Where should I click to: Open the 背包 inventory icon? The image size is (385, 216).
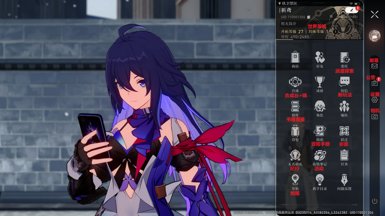click(295, 131)
